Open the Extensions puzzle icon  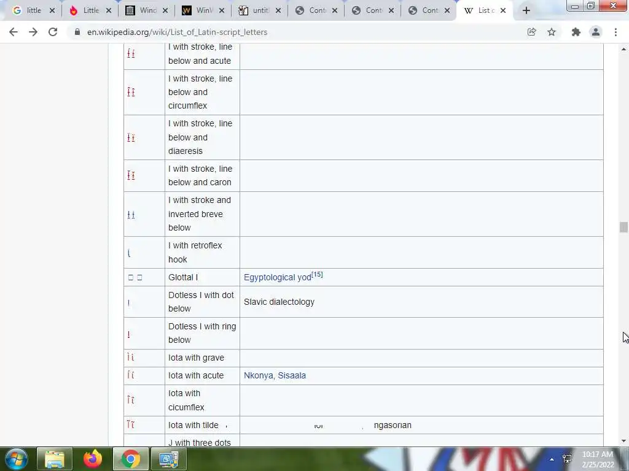point(576,32)
